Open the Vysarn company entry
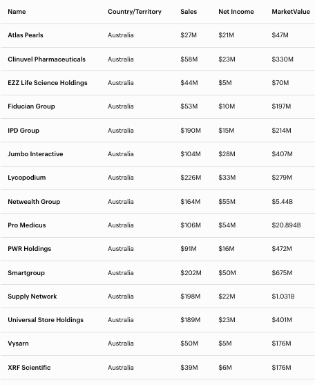 (18, 344)
